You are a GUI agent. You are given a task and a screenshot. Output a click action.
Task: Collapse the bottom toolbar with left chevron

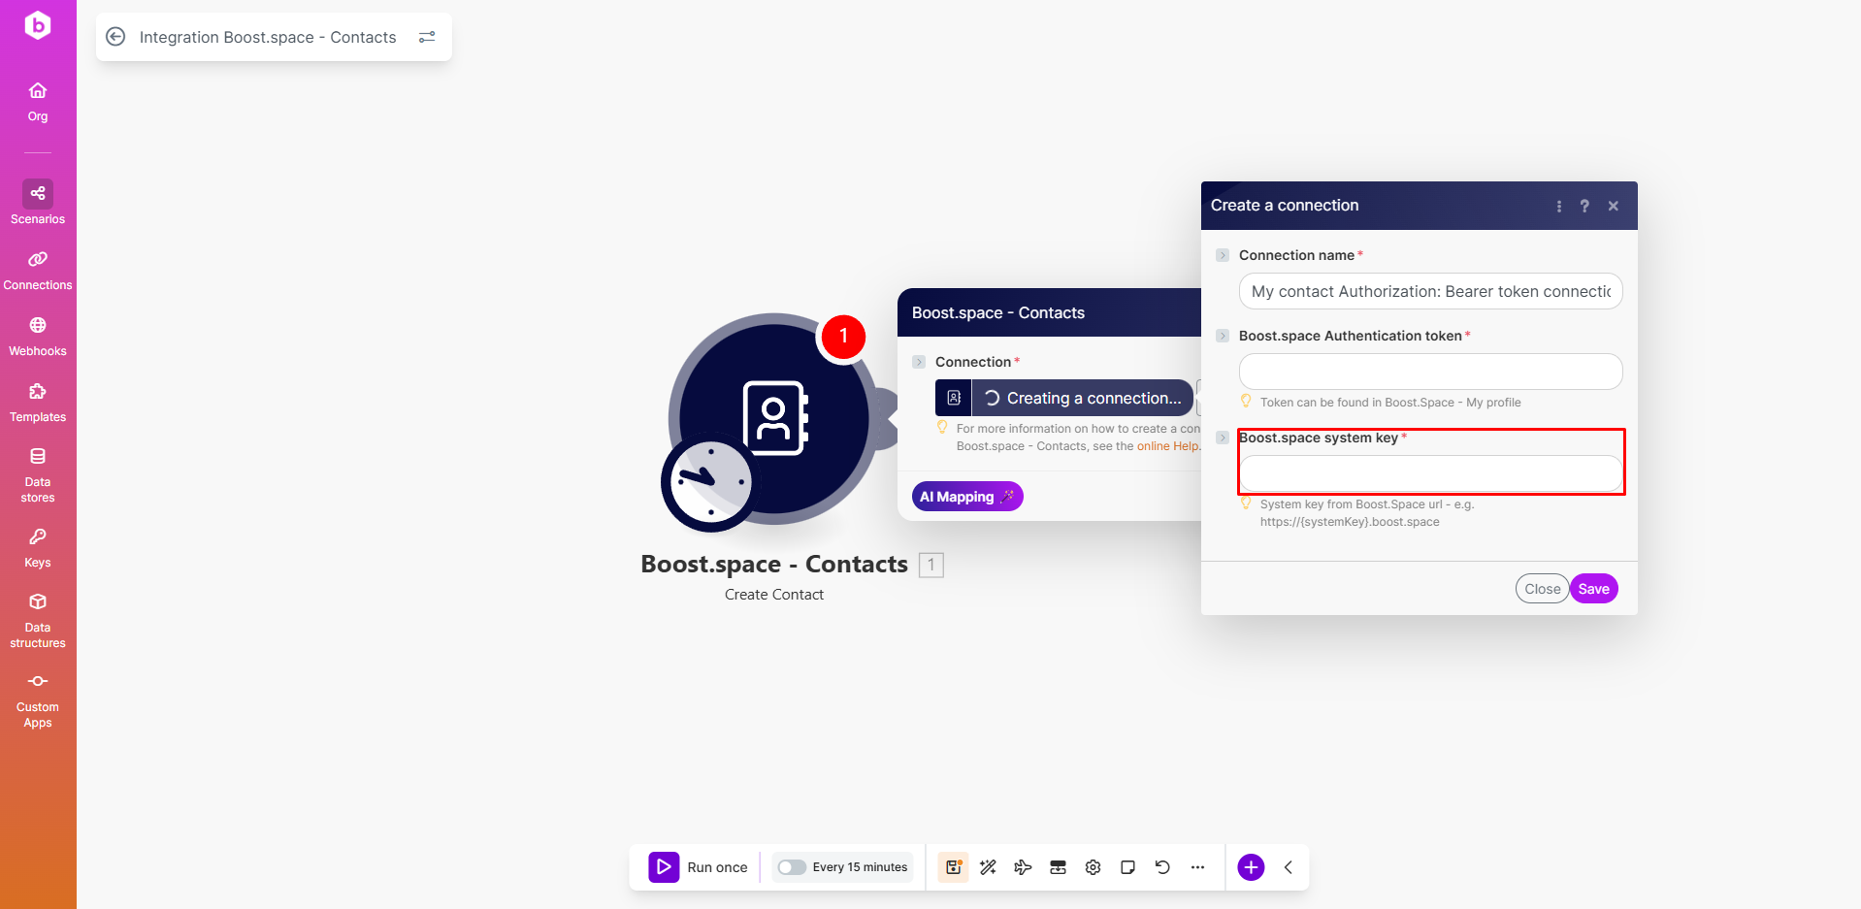coord(1289,867)
